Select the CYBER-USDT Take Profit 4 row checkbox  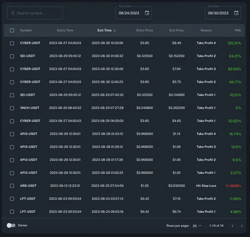click(12, 43)
